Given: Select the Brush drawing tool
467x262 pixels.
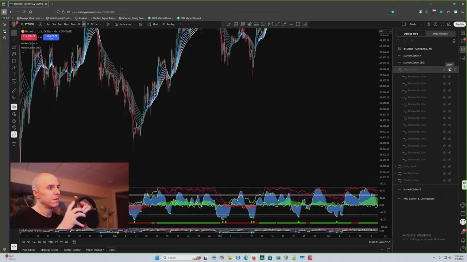Looking at the screenshot, I should [x=14, y=68].
